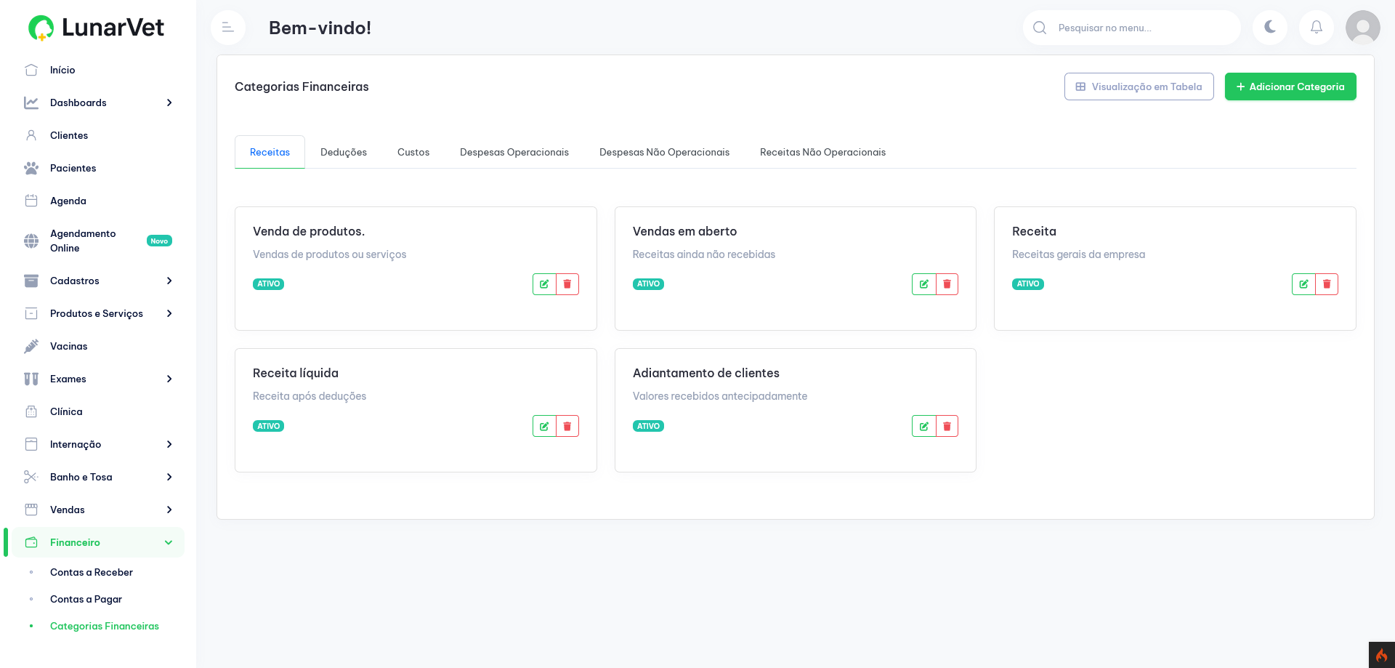The height and width of the screenshot is (668, 1395).
Task: Expand the Exames submenu chevron
Action: [x=169, y=379]
